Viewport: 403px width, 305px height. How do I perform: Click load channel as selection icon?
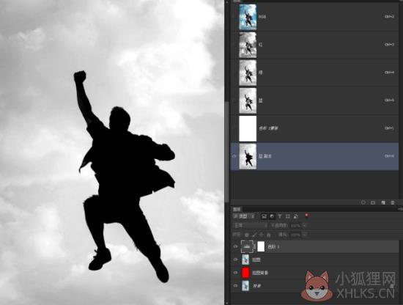[x=363, y=202]
